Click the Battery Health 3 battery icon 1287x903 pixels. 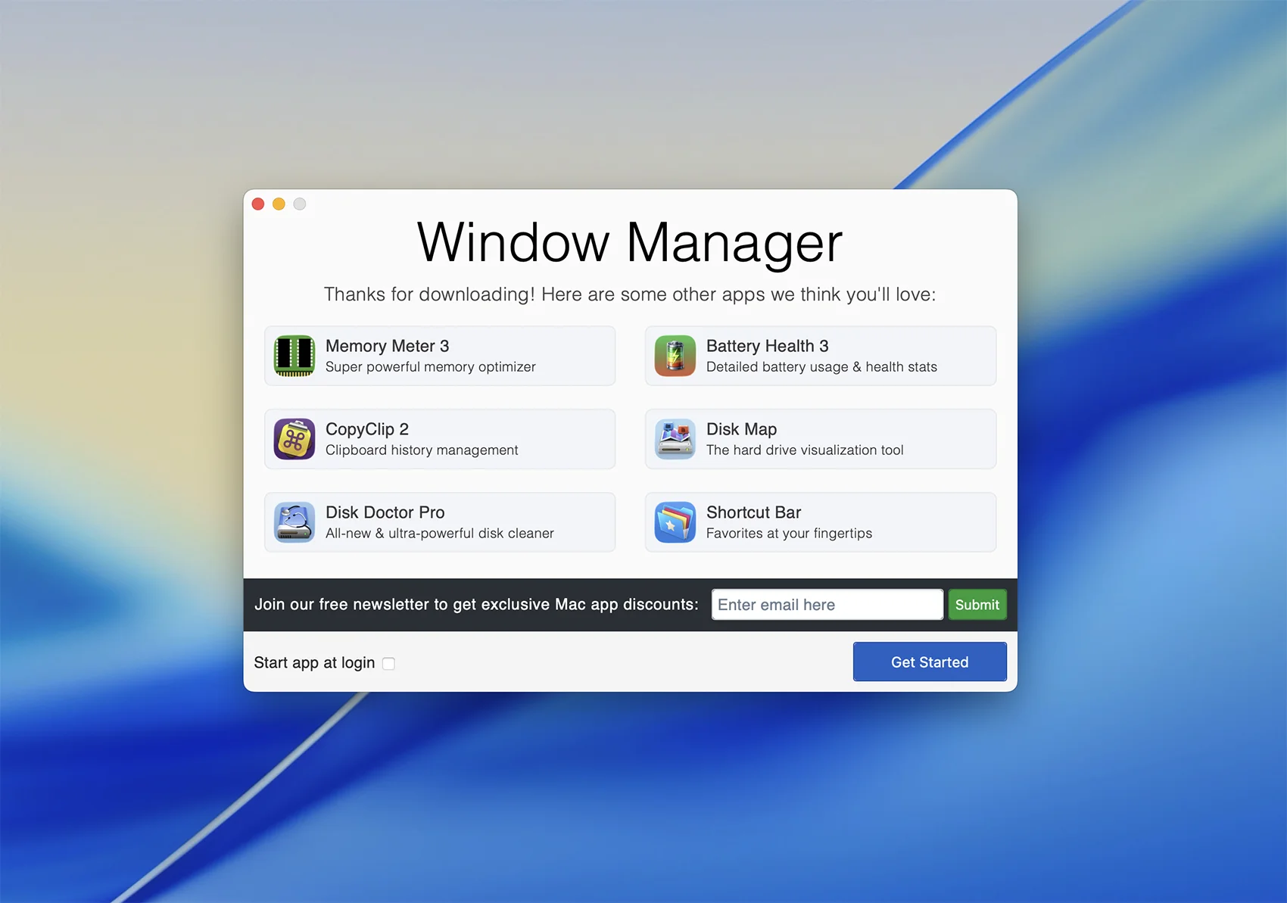coord(675,356)
